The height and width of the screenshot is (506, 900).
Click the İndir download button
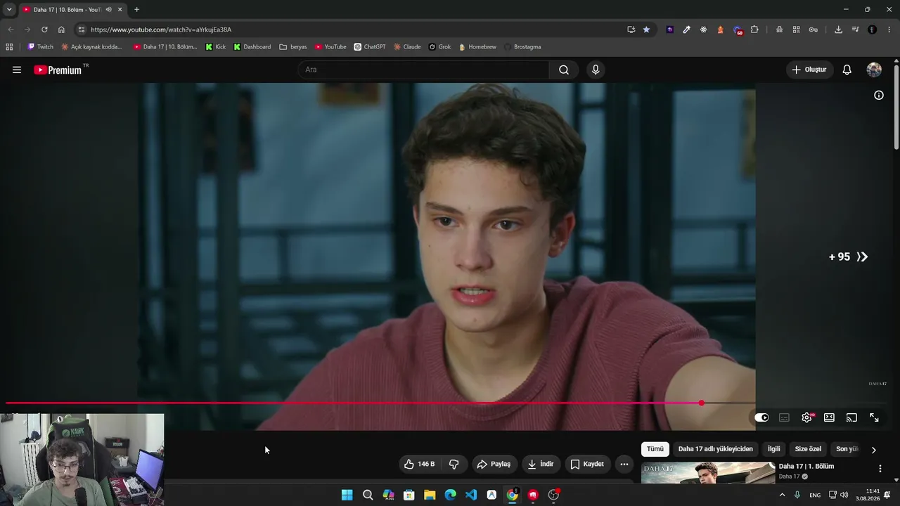541,464
